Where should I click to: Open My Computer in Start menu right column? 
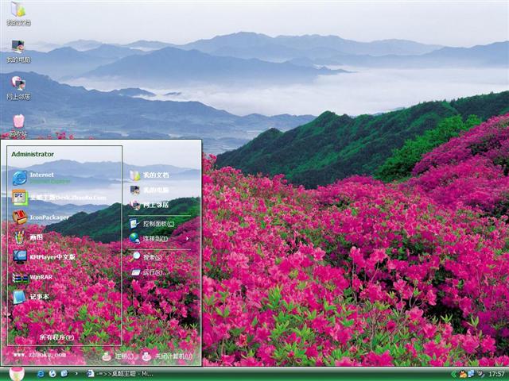[150, 190]
